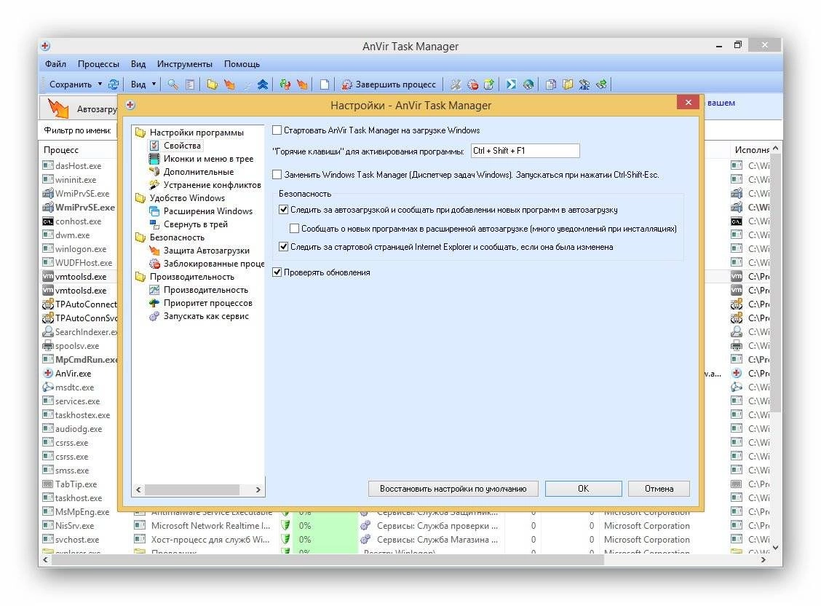Click the green arrow icon at toolbar end

click(601, 84)
